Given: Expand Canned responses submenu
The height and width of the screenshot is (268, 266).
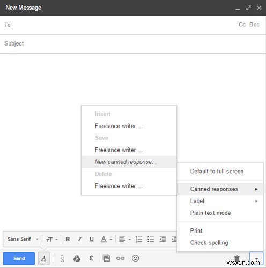Looking at the screenshot, I should (x=220, y=189).
